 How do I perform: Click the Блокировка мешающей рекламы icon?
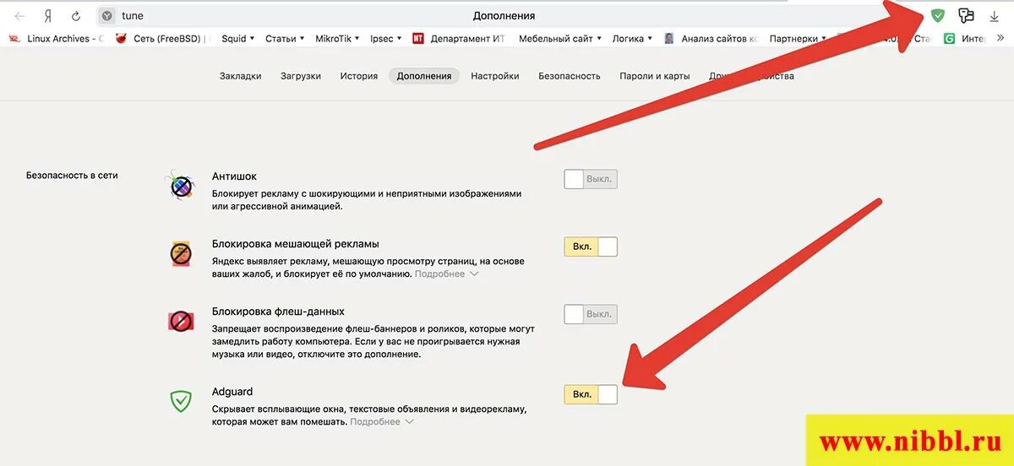[181, 252]
